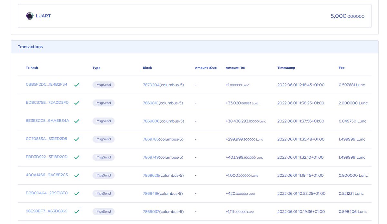Open transaction FBD3D922...3F18D20D
The image size is (387, 224).
pos(47,157)
